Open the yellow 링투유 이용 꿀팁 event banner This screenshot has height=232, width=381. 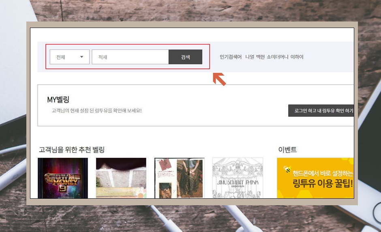point(315,178)
